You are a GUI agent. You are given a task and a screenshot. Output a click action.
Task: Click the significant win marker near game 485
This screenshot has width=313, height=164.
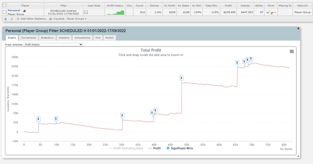[x=181, y=78]
